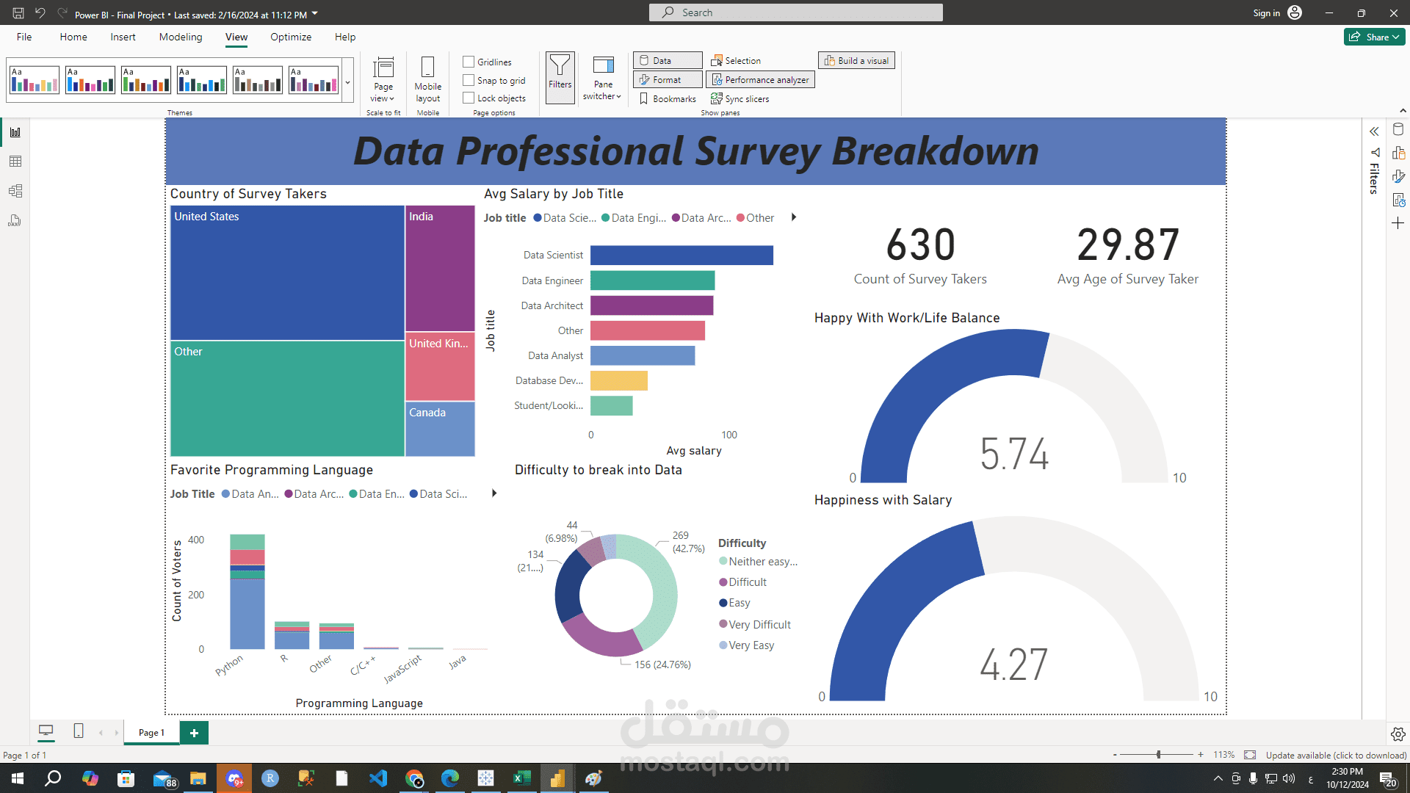The height and width of the screenshot is (793, 1410).
Task: Toggle the Data pane button
Action: 668,60
